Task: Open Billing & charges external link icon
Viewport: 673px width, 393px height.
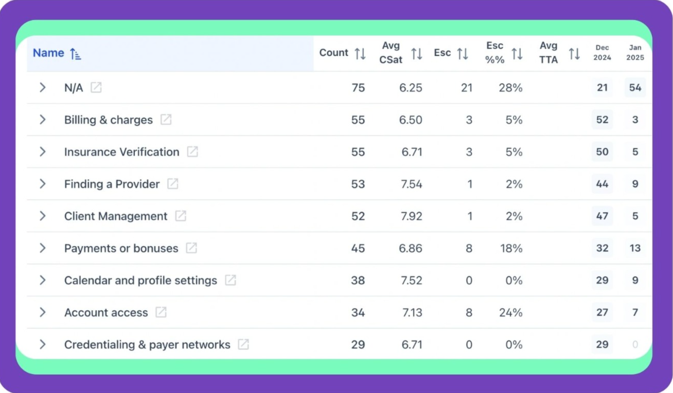Action: pos(166,120)
